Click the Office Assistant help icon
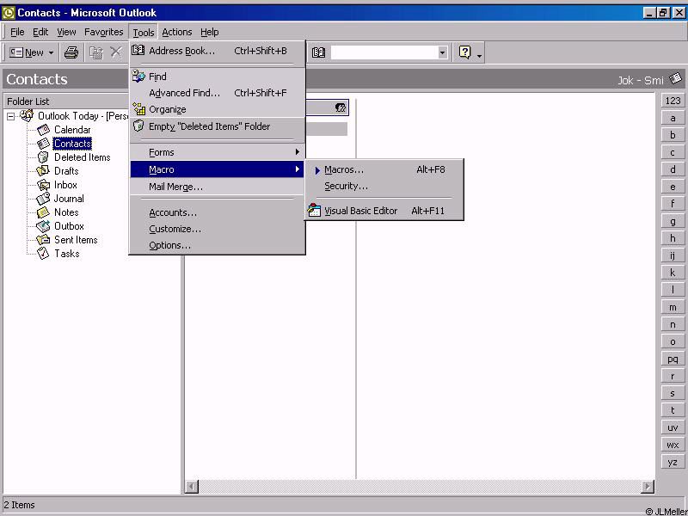The width and height of the screenshot is (688, 516). click(x=464, y=52)
